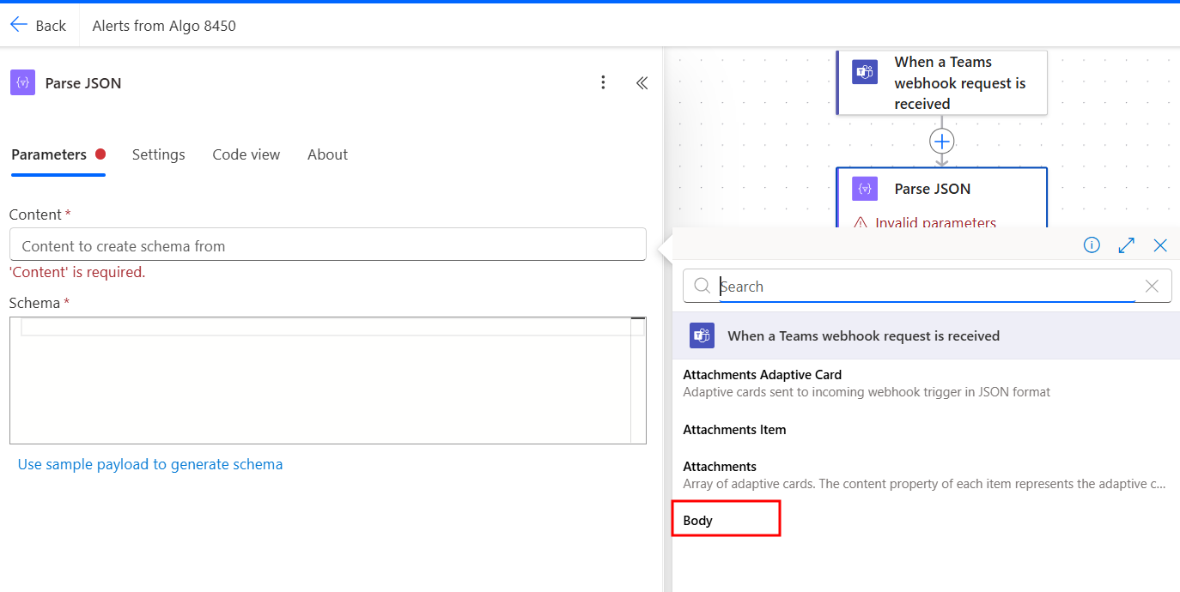Viewport: 1180px width, 592px height.
Task: Collapse the Teams webhook request section header
Action: click(x=926, y=335)
